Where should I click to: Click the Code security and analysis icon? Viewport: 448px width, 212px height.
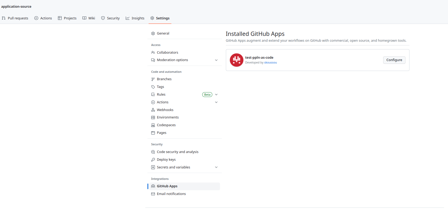[x=153, y=152]
